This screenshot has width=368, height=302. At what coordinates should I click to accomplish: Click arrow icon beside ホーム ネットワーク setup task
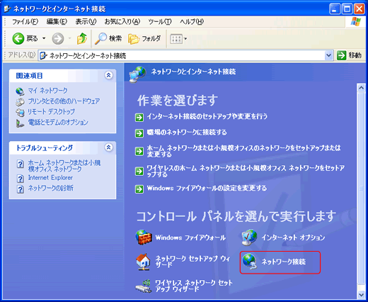139,151
